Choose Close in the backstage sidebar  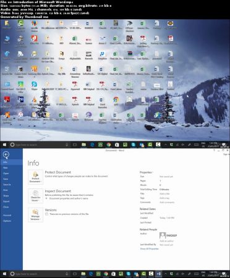pyautogui.click(x=11, y=207)
